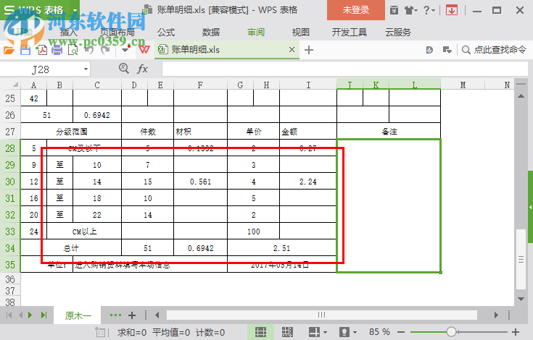The image size is (533, 340).
Task: Click the magnifier zoom icon beside fx
Action: pyautogui.click(x=124, y=69)
